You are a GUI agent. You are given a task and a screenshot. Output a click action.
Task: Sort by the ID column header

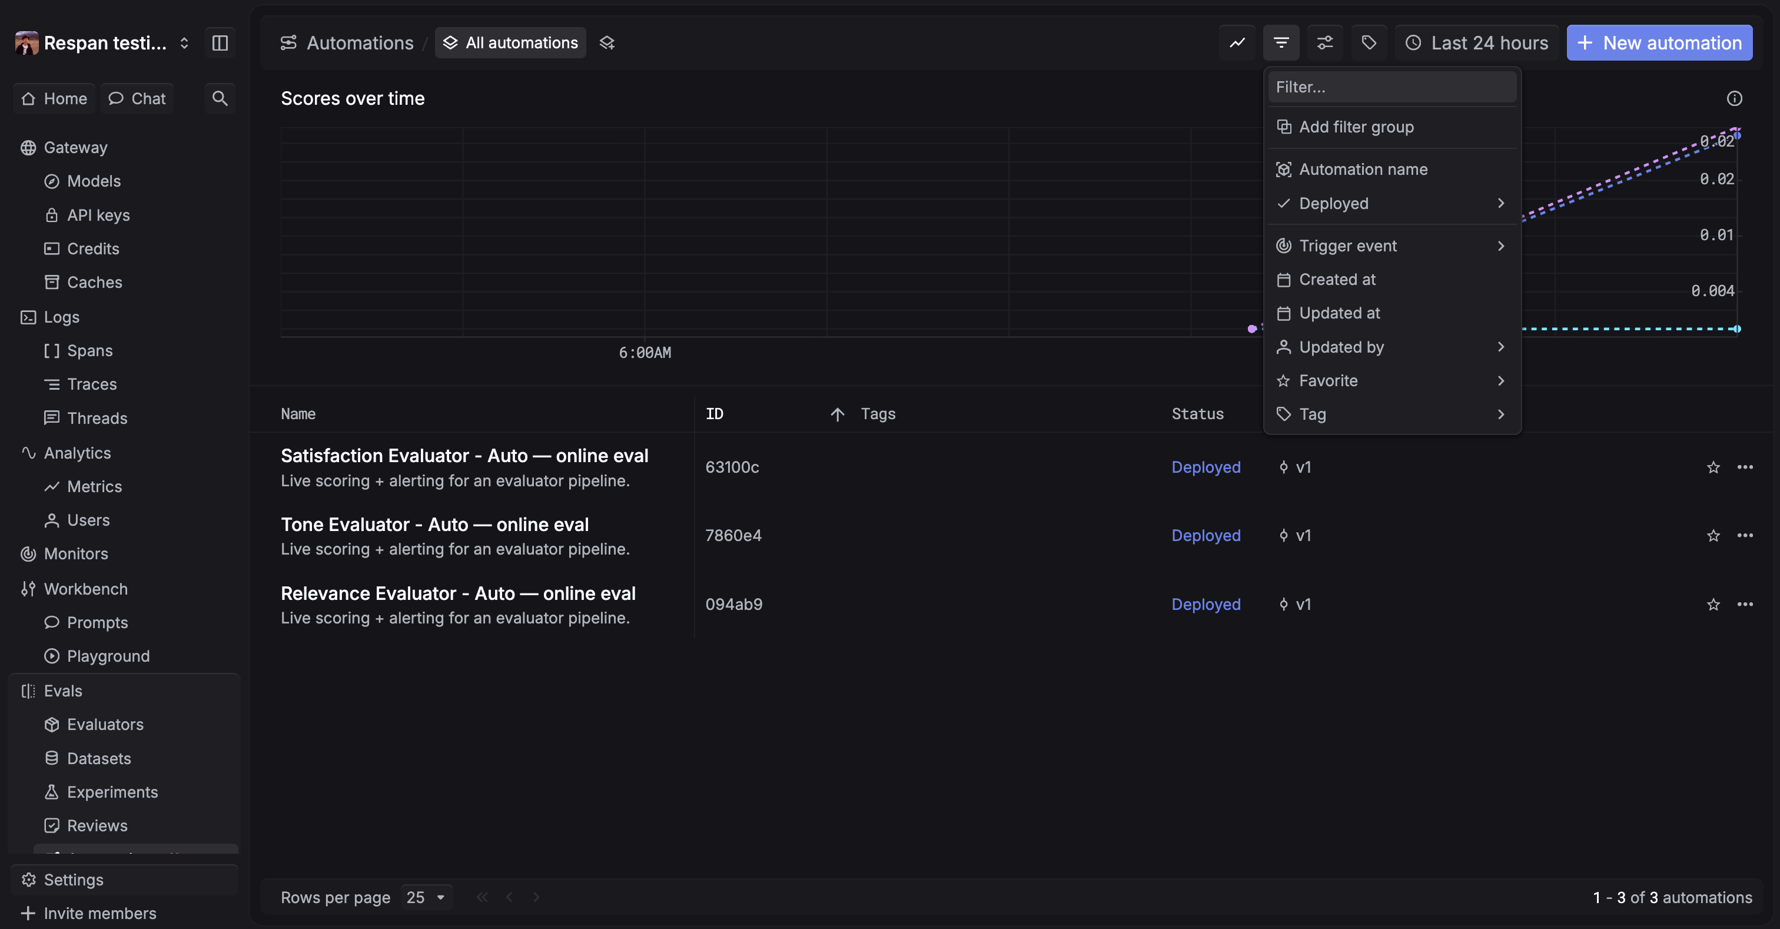coord(715,414)
